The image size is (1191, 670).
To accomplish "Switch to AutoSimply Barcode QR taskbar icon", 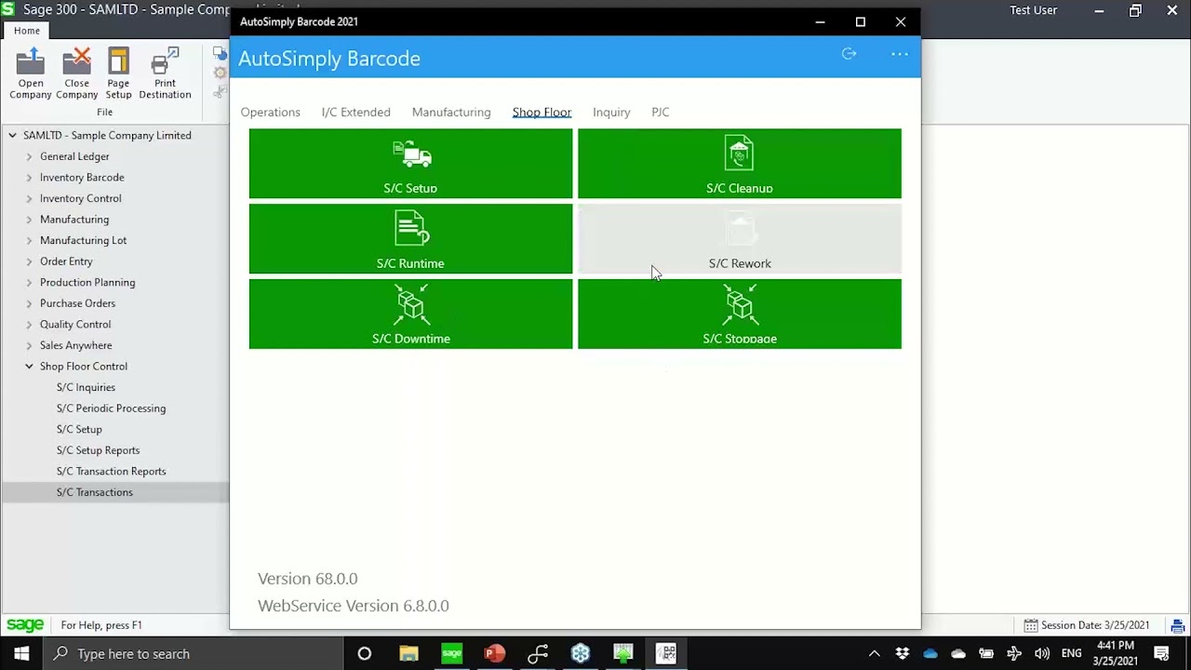I will (x=666, y=653).
